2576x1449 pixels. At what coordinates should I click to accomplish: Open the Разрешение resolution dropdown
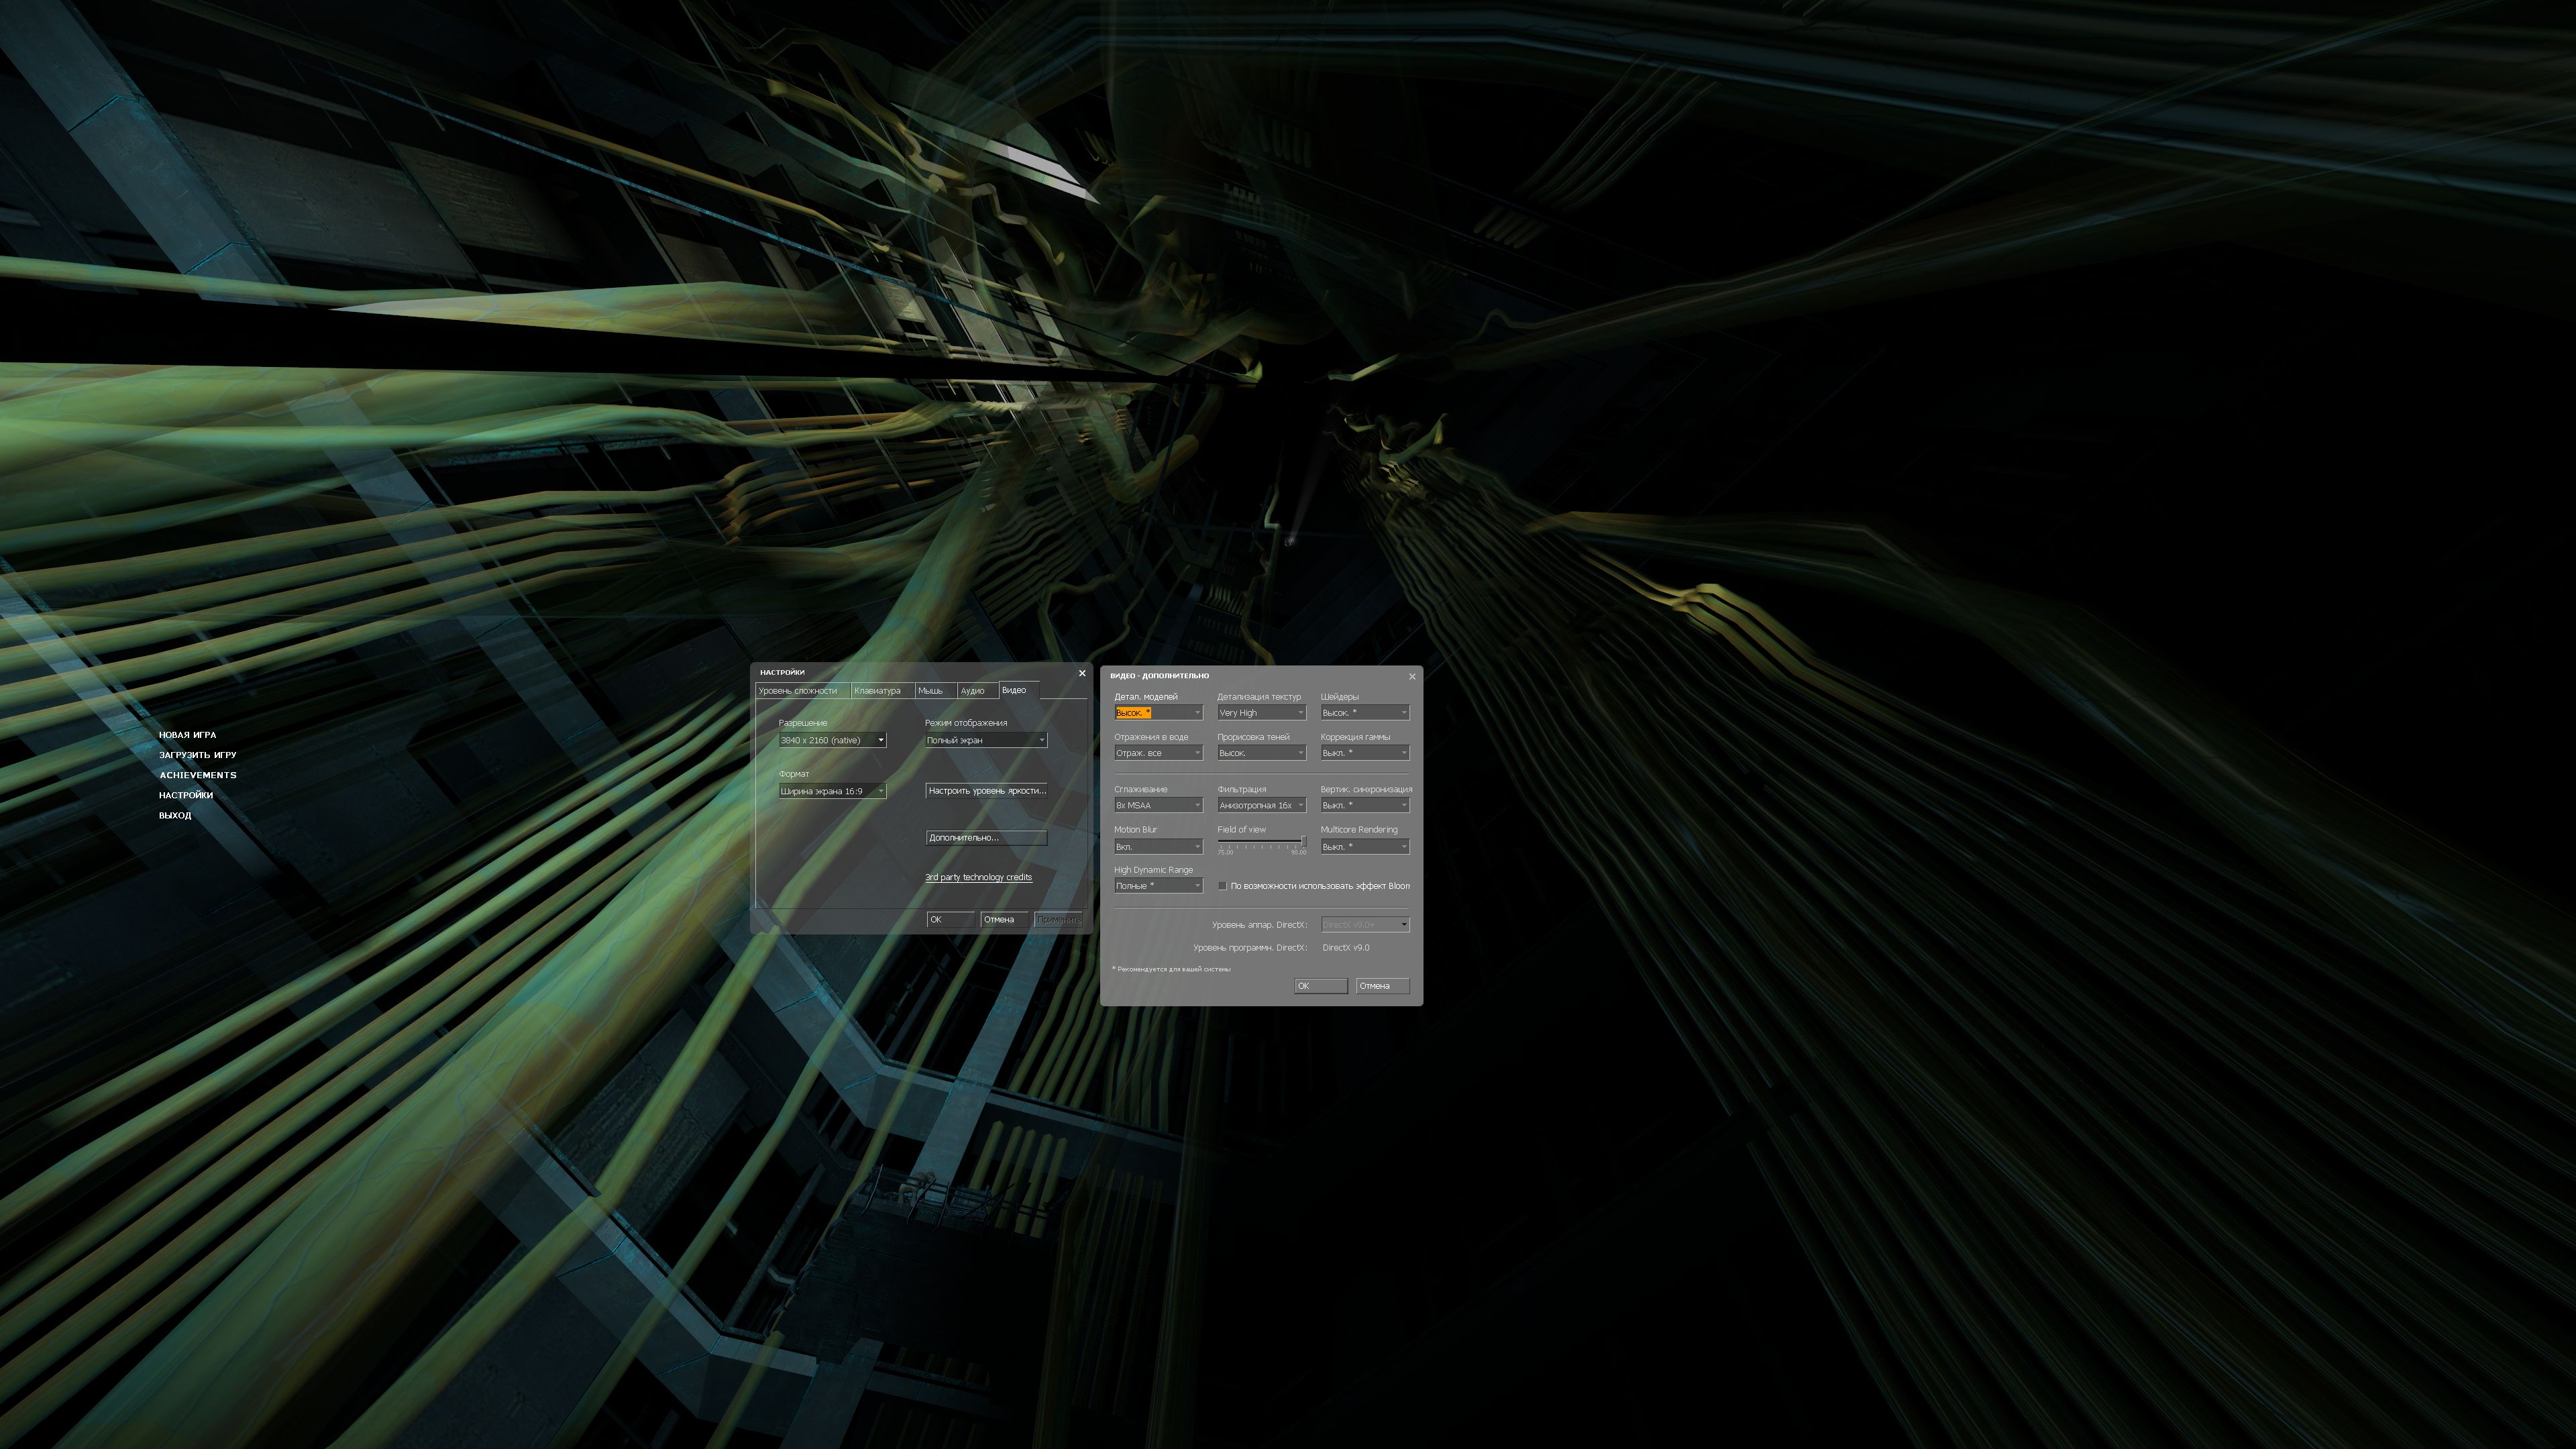[832, 740]
